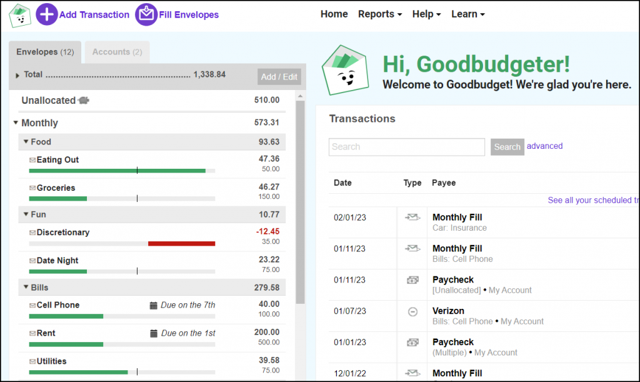Click the envelope icon next to Utilities
Screen dimensions: 640x382
pos(32,361)
